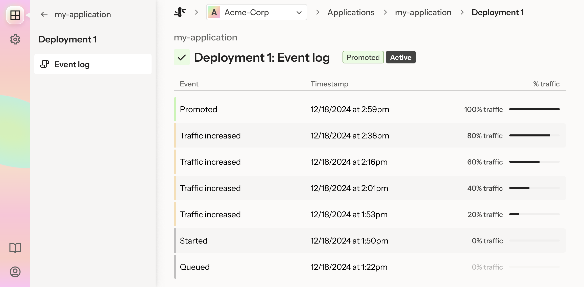Click the 20% traffic label
The image size is (584, 287).
point(485,214)
